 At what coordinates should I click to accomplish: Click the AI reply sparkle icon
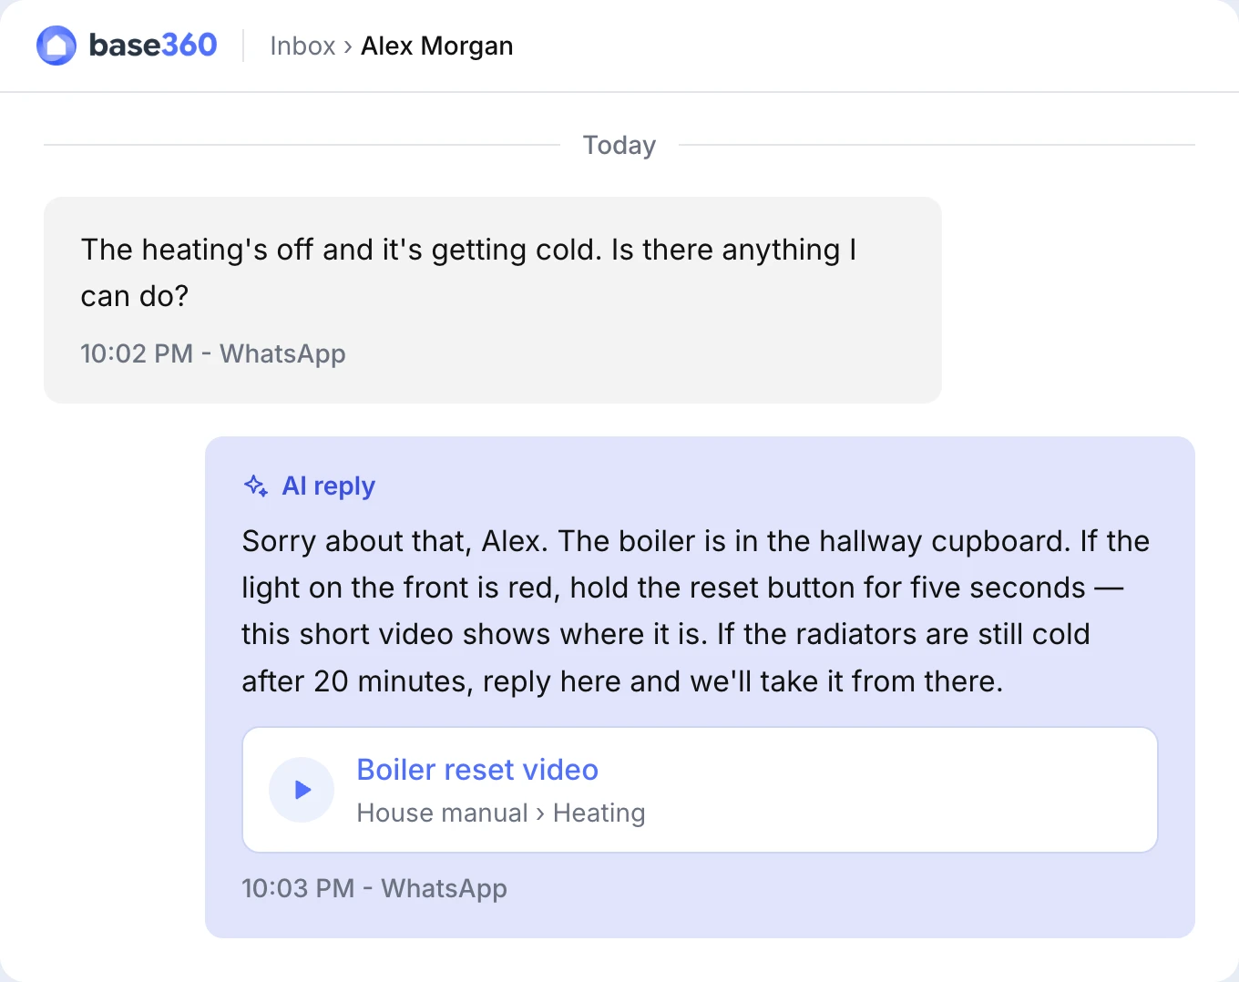256,486
